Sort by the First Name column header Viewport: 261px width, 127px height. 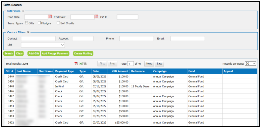[x=46, y=71]
